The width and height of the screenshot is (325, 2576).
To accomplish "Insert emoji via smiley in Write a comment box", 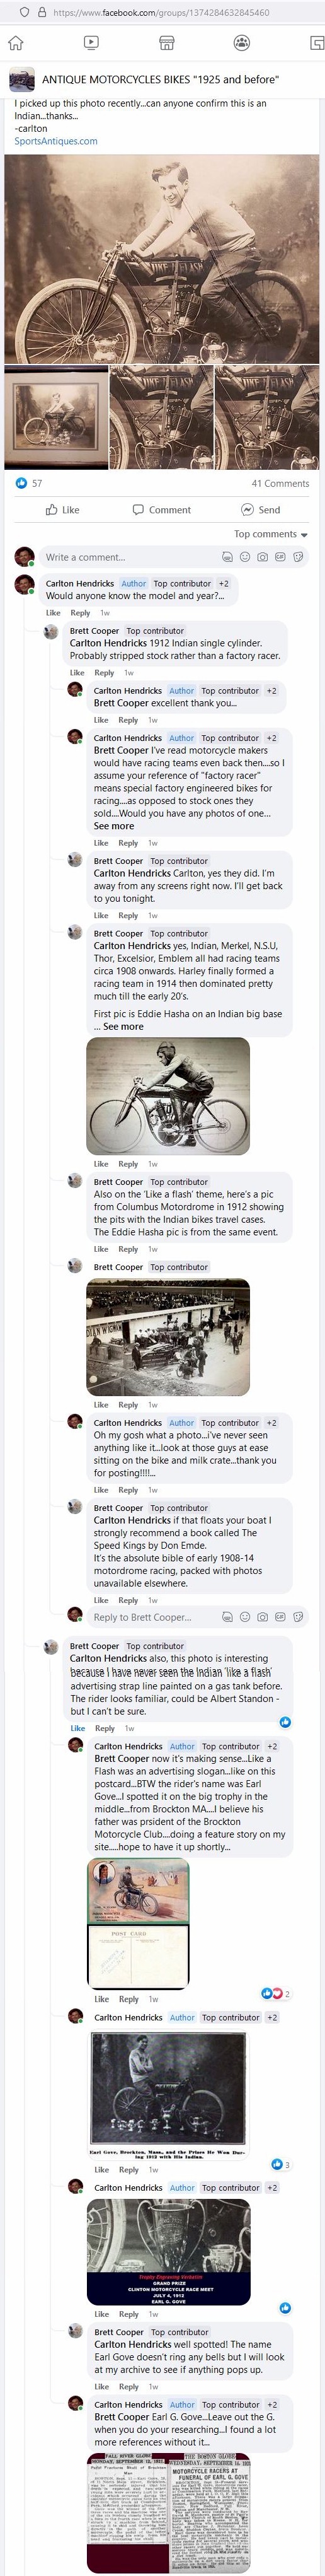I will (x=245, y=557).
